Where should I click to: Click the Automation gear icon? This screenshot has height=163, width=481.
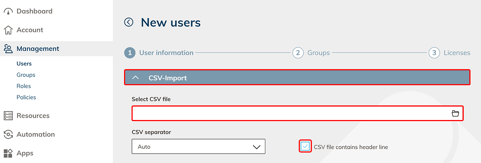pyautogui.click(x=8, y=135)
